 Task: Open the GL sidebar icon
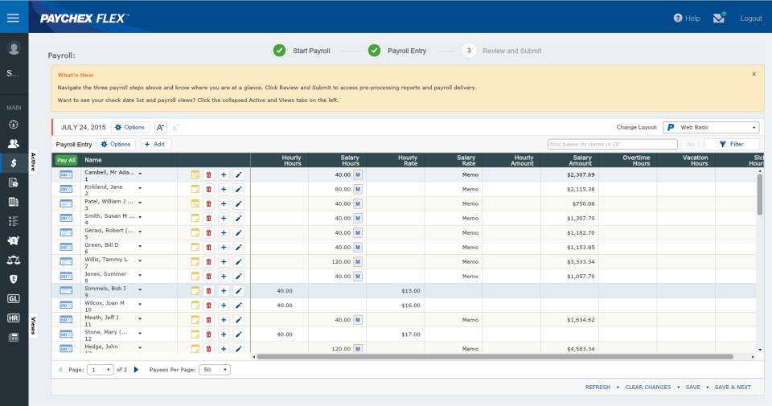click(14, 298)
